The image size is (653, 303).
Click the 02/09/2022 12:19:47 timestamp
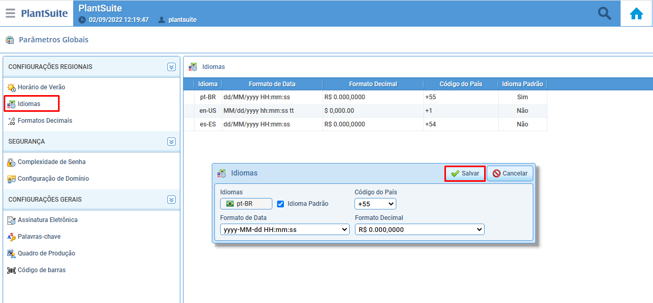(119, 20)
